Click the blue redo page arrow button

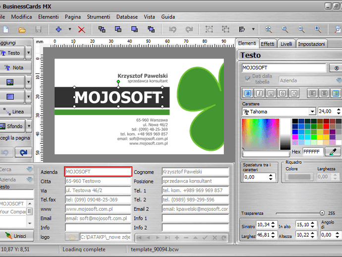click(x=24, y=152)
